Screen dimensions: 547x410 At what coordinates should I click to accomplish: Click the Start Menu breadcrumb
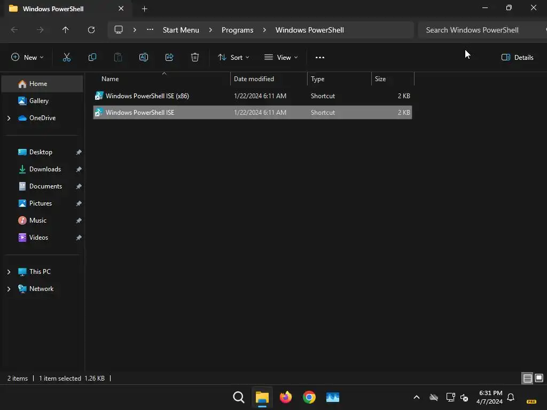181,30
